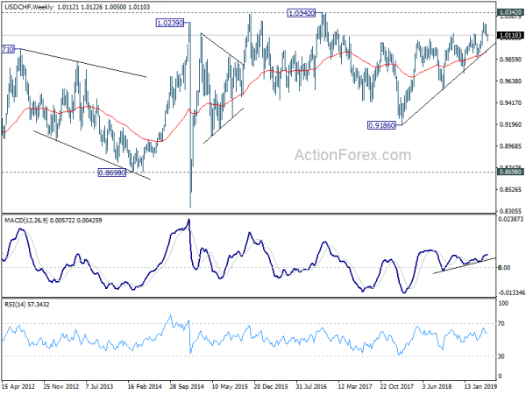
Task: Click the current price 1.01103 axis tag
Action: (510, 35)
